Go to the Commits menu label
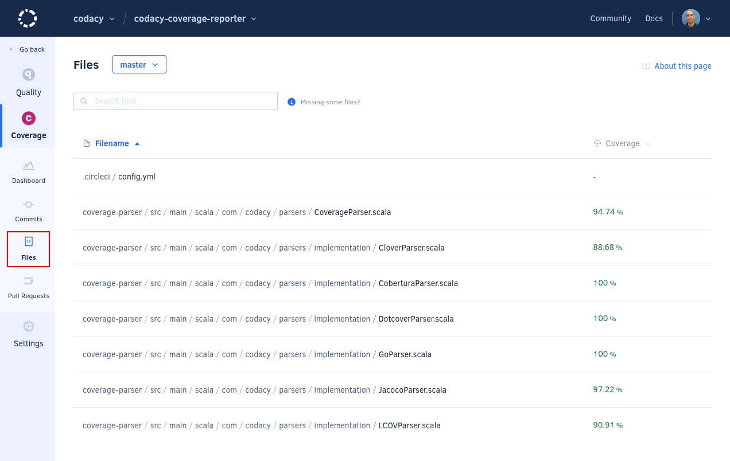The width and height of the screenshot is (730, 461). [29, 219]
